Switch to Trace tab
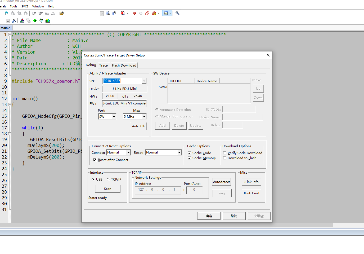Image resolution: width=364 pixels, height=254 pixels. point(104,65)
